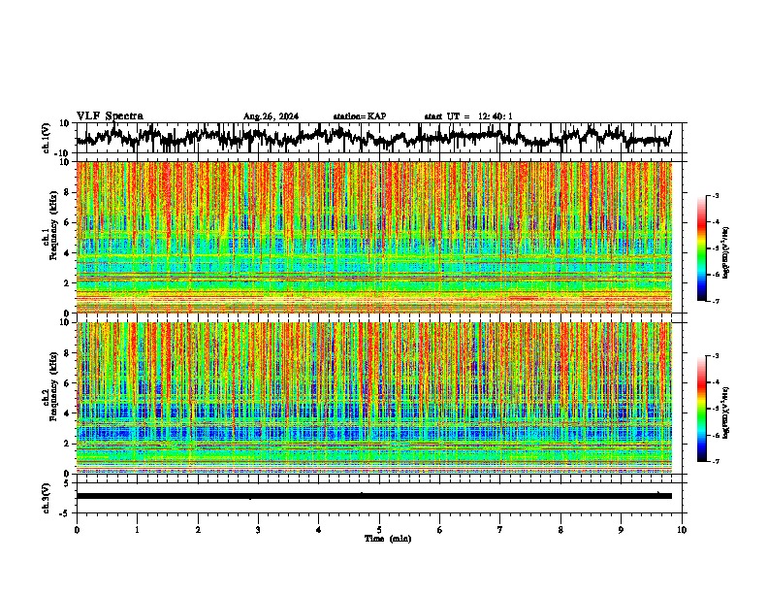Click the ch.1 voltage waveform trace
Image resolution: width=768 pixels, height=594 pixels.
[x=373, y=137]
